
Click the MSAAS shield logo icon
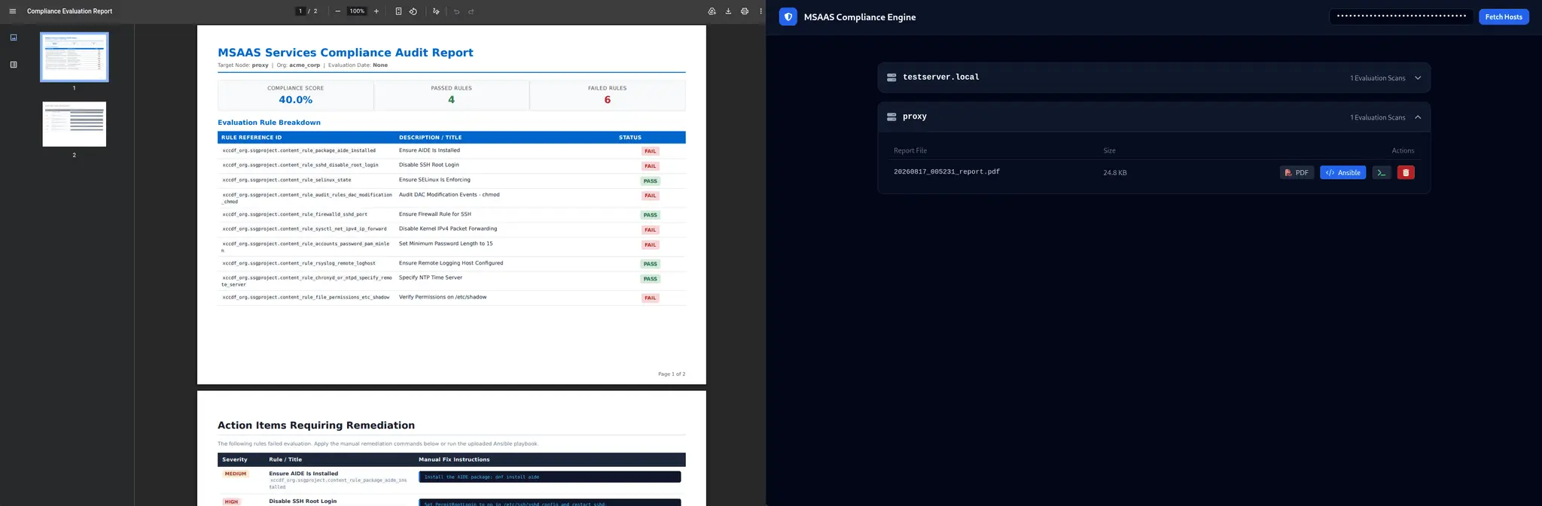[x=788, y=17]
